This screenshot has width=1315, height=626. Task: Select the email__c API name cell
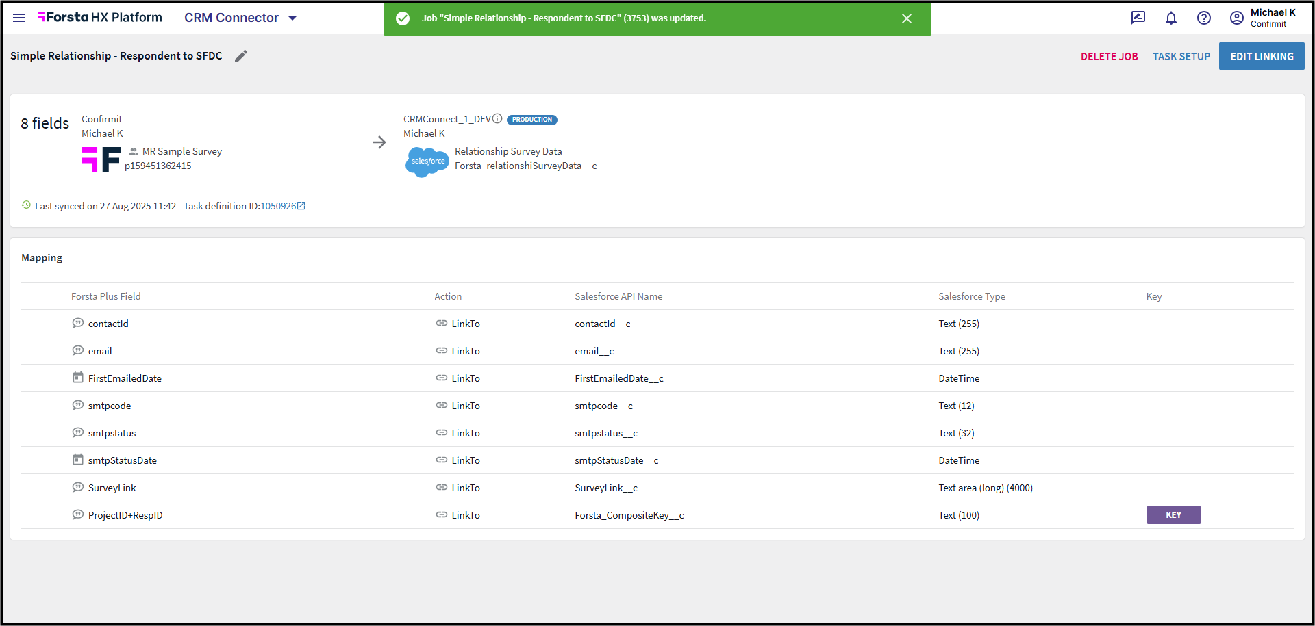tap(594, 351)
